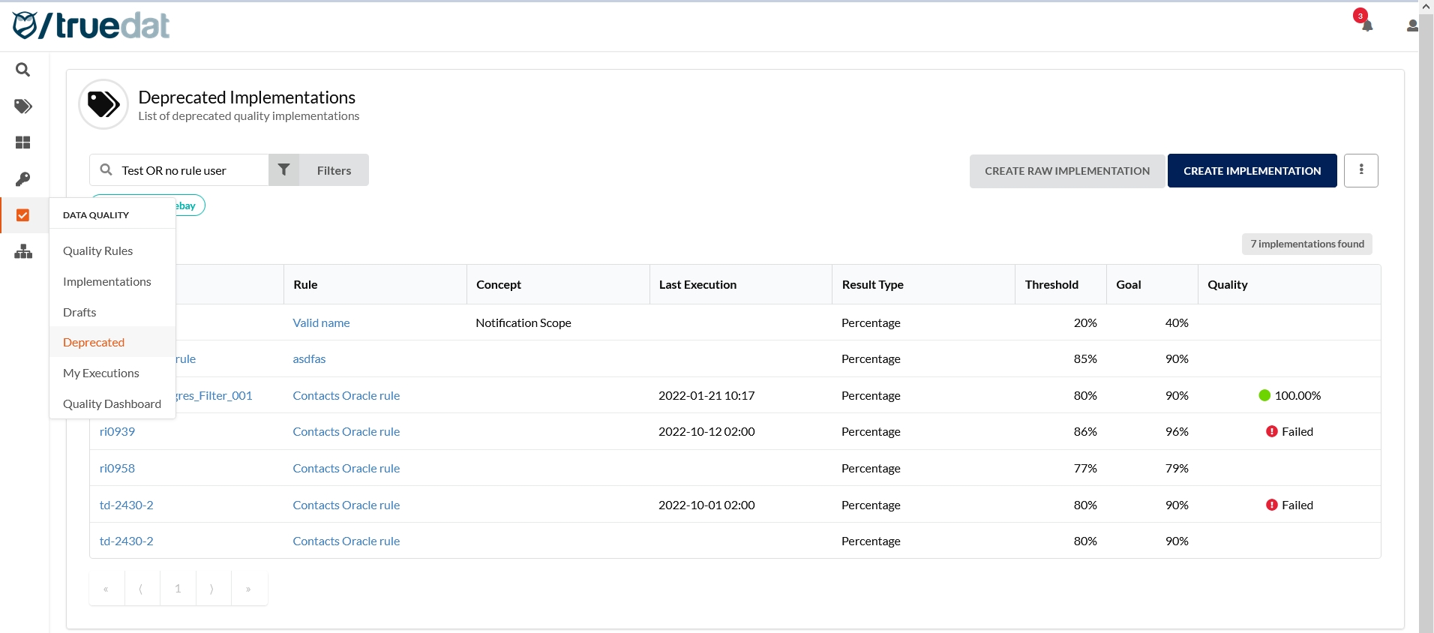This screenshot has height=633, width=1434.
Task: Open notifications bell with badge
Action: pyautogui.click(x=1366, y=25)
